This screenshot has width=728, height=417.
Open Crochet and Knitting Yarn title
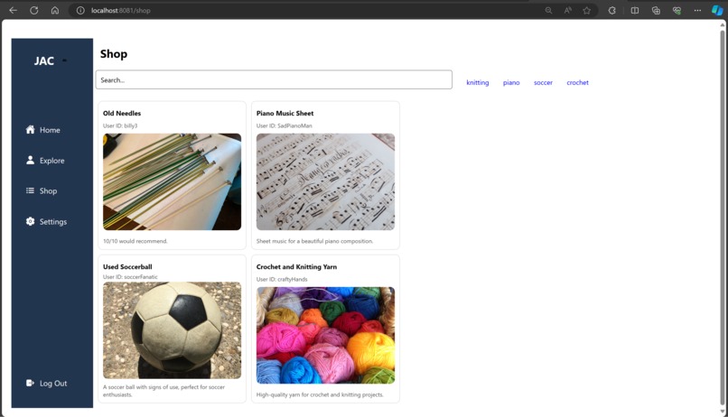click(x=296, y=266)
